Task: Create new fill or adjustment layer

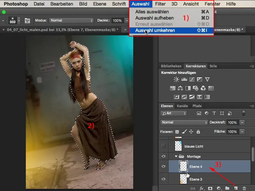Action: pyautogui.click(x=219, y=188)
